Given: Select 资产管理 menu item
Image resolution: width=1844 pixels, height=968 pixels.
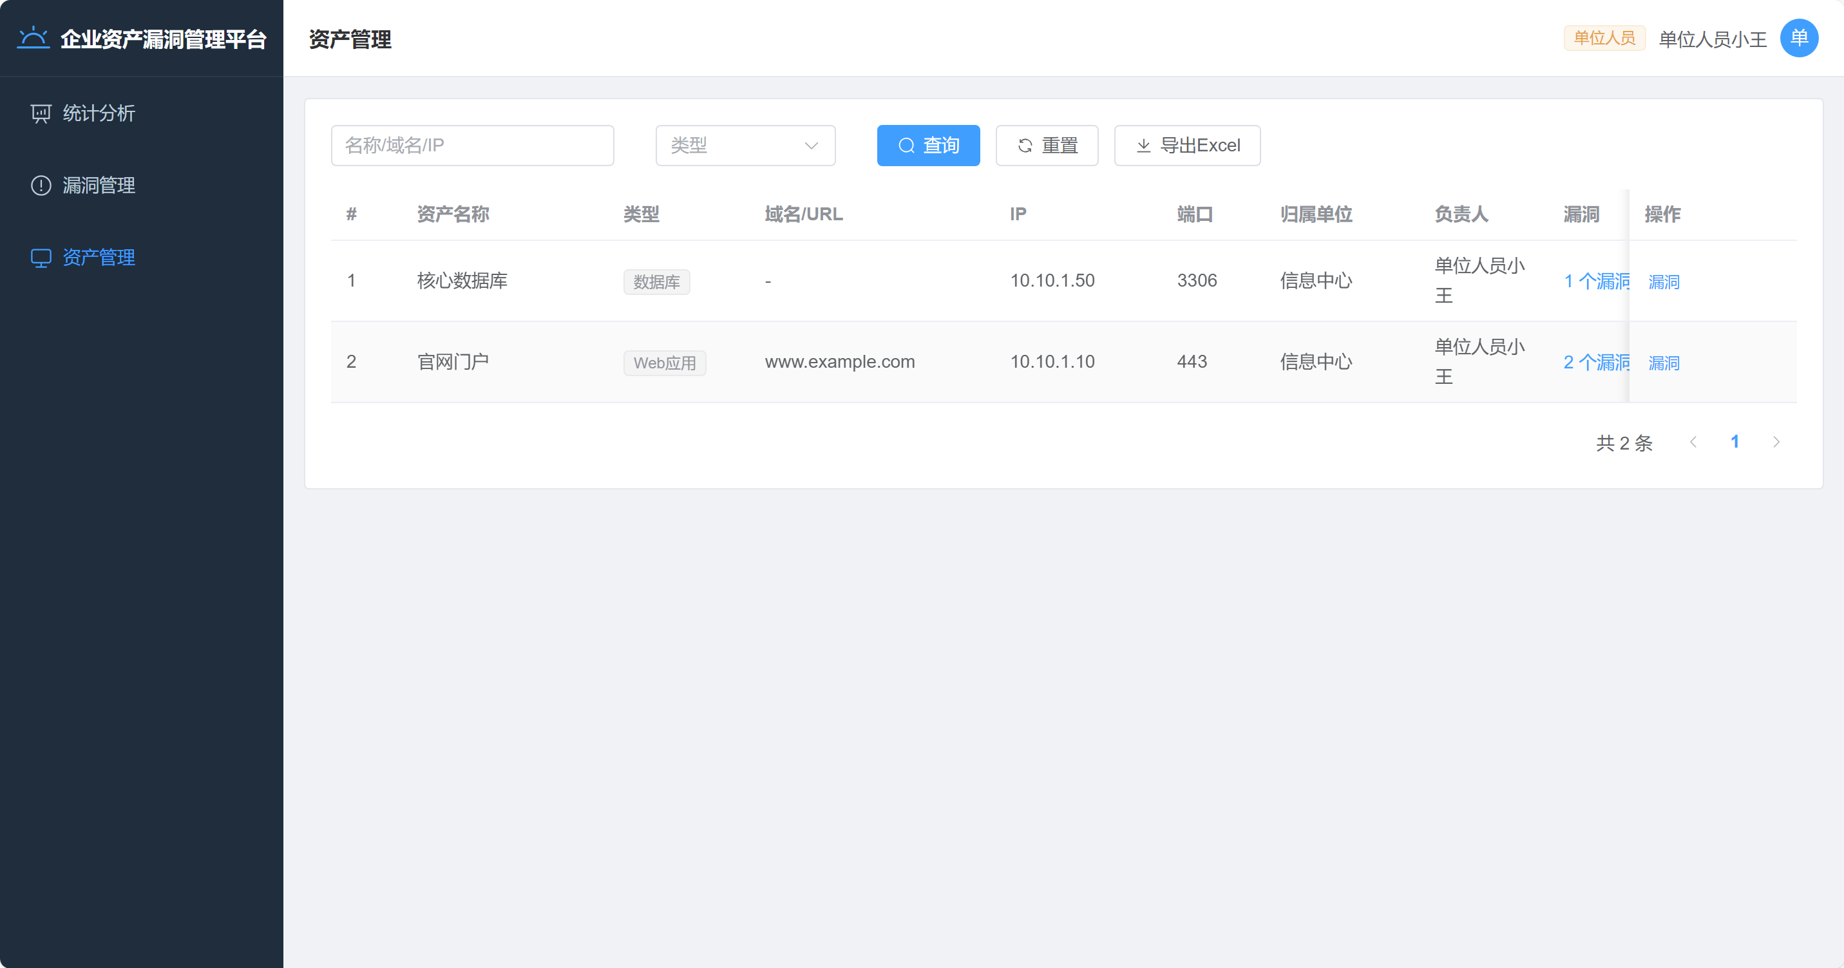Looking at the screenshot, I should click(142, 258).
